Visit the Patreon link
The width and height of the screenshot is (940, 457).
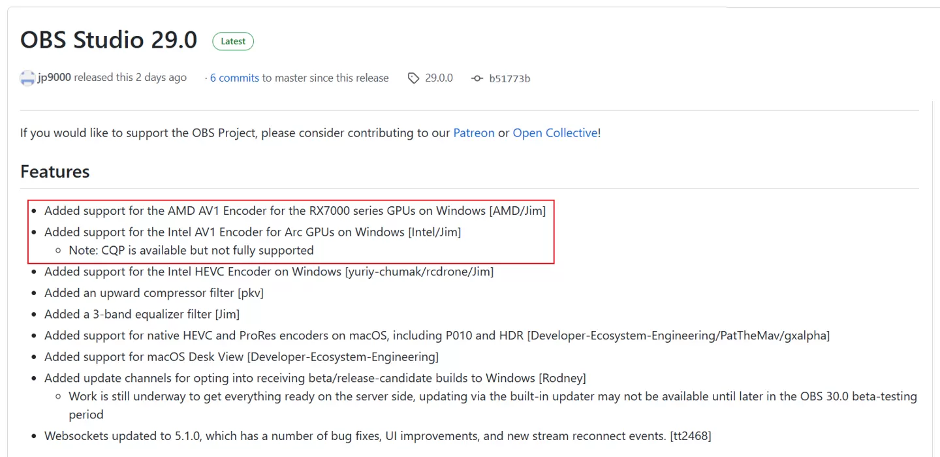click(474, 133)
